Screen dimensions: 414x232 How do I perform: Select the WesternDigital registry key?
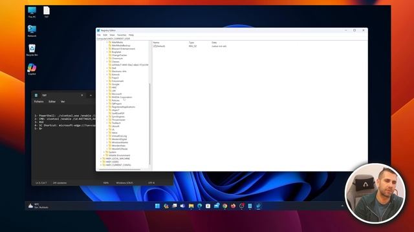point(119,139)
